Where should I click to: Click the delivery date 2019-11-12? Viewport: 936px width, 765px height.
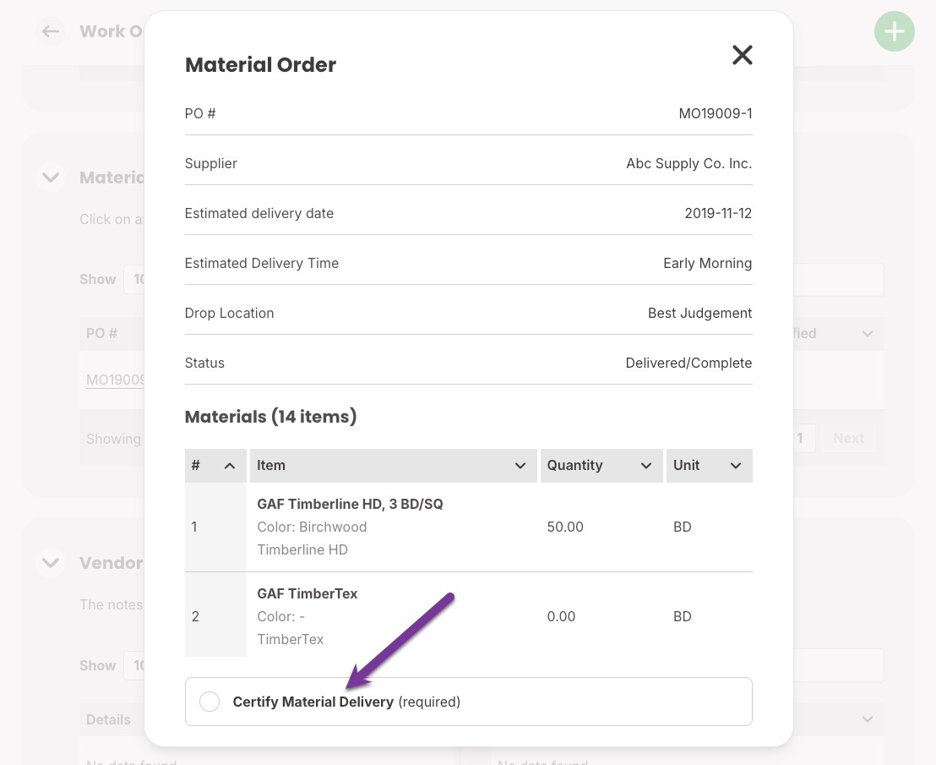click(718, 213)
